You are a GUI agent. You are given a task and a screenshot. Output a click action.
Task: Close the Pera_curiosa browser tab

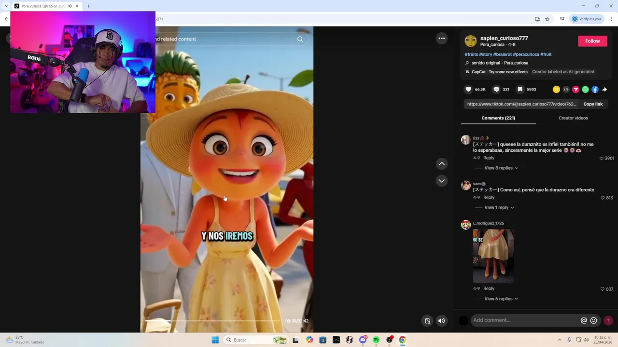coord(77,6)
